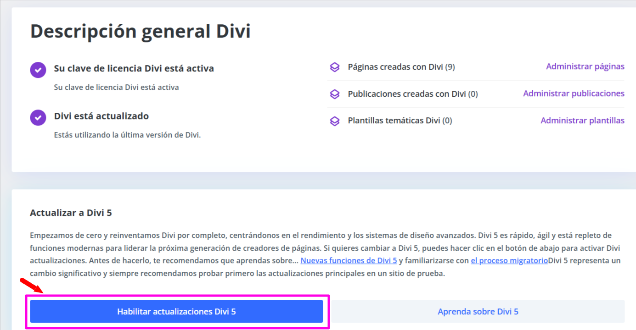Viewport: 636px width, 330px height.
Task: Click the Publicaciones creadas con Divi (0) label
Action: (413, 94)
